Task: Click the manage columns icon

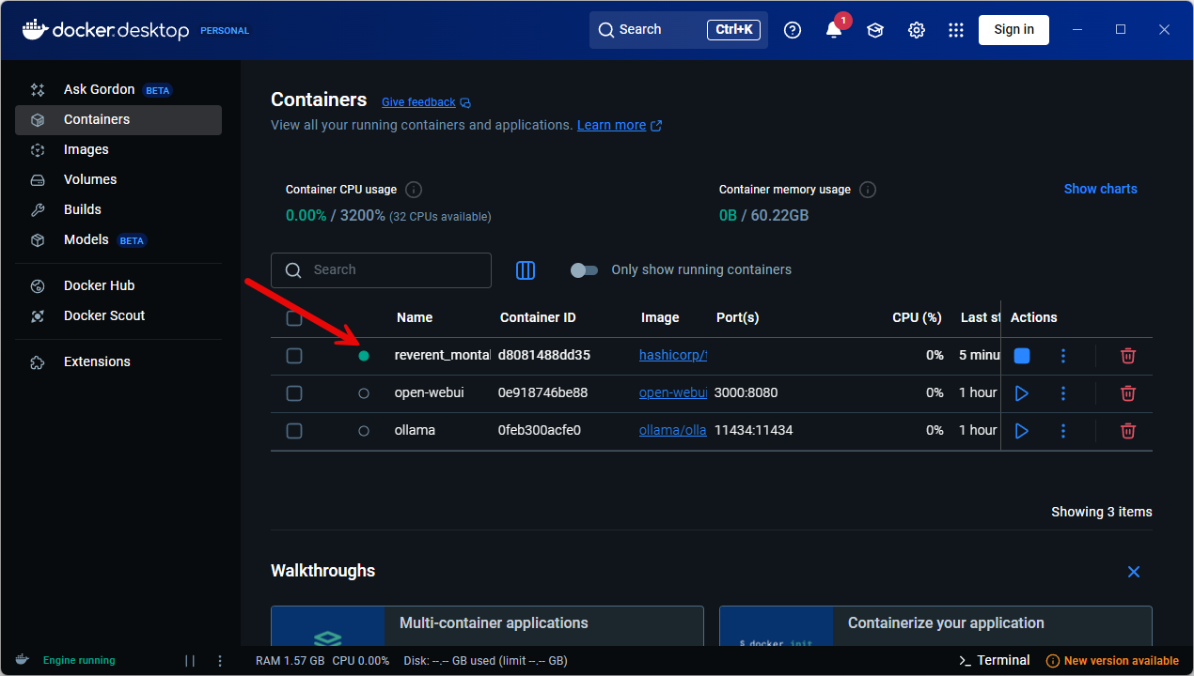Action: 526,270
